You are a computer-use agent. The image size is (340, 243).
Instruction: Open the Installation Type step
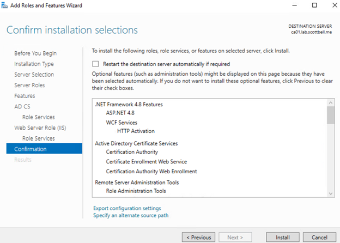tap(34, 64)
